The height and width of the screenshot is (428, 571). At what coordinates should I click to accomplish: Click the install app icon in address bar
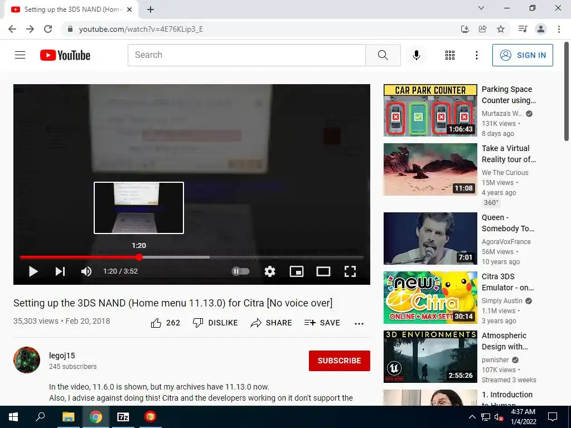[x=464, y=29]
